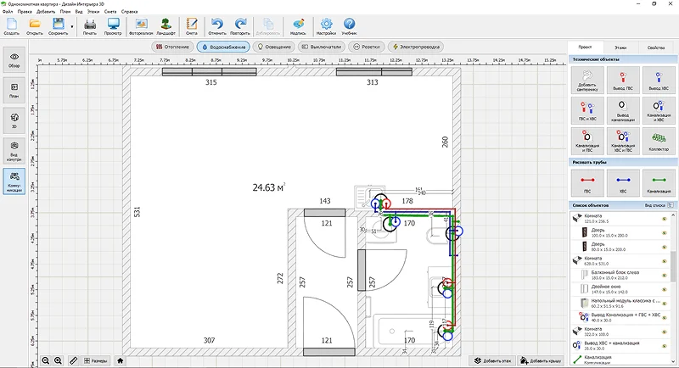Click the zoom out magnifier button
The image size is (679, 368).
tap(46, 360)
